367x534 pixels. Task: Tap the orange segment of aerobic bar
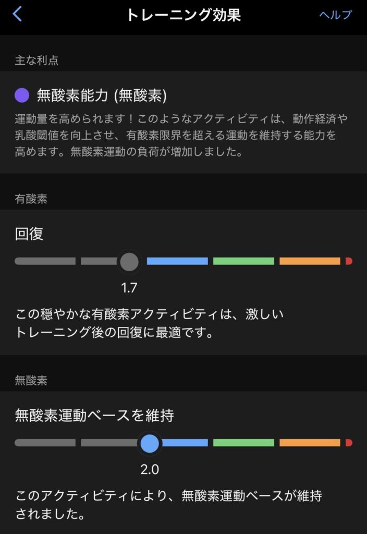click(x=310, y=261)
